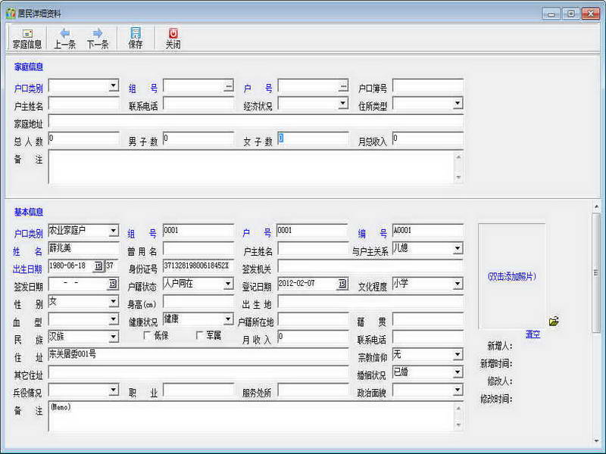Click the 姓名 field containing 薛兆美
The image size is (606, 454).
click(x=84, y=248)
